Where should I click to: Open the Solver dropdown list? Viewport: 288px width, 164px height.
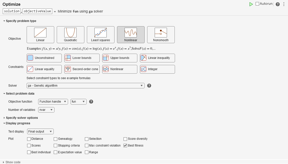pos(86,86)
